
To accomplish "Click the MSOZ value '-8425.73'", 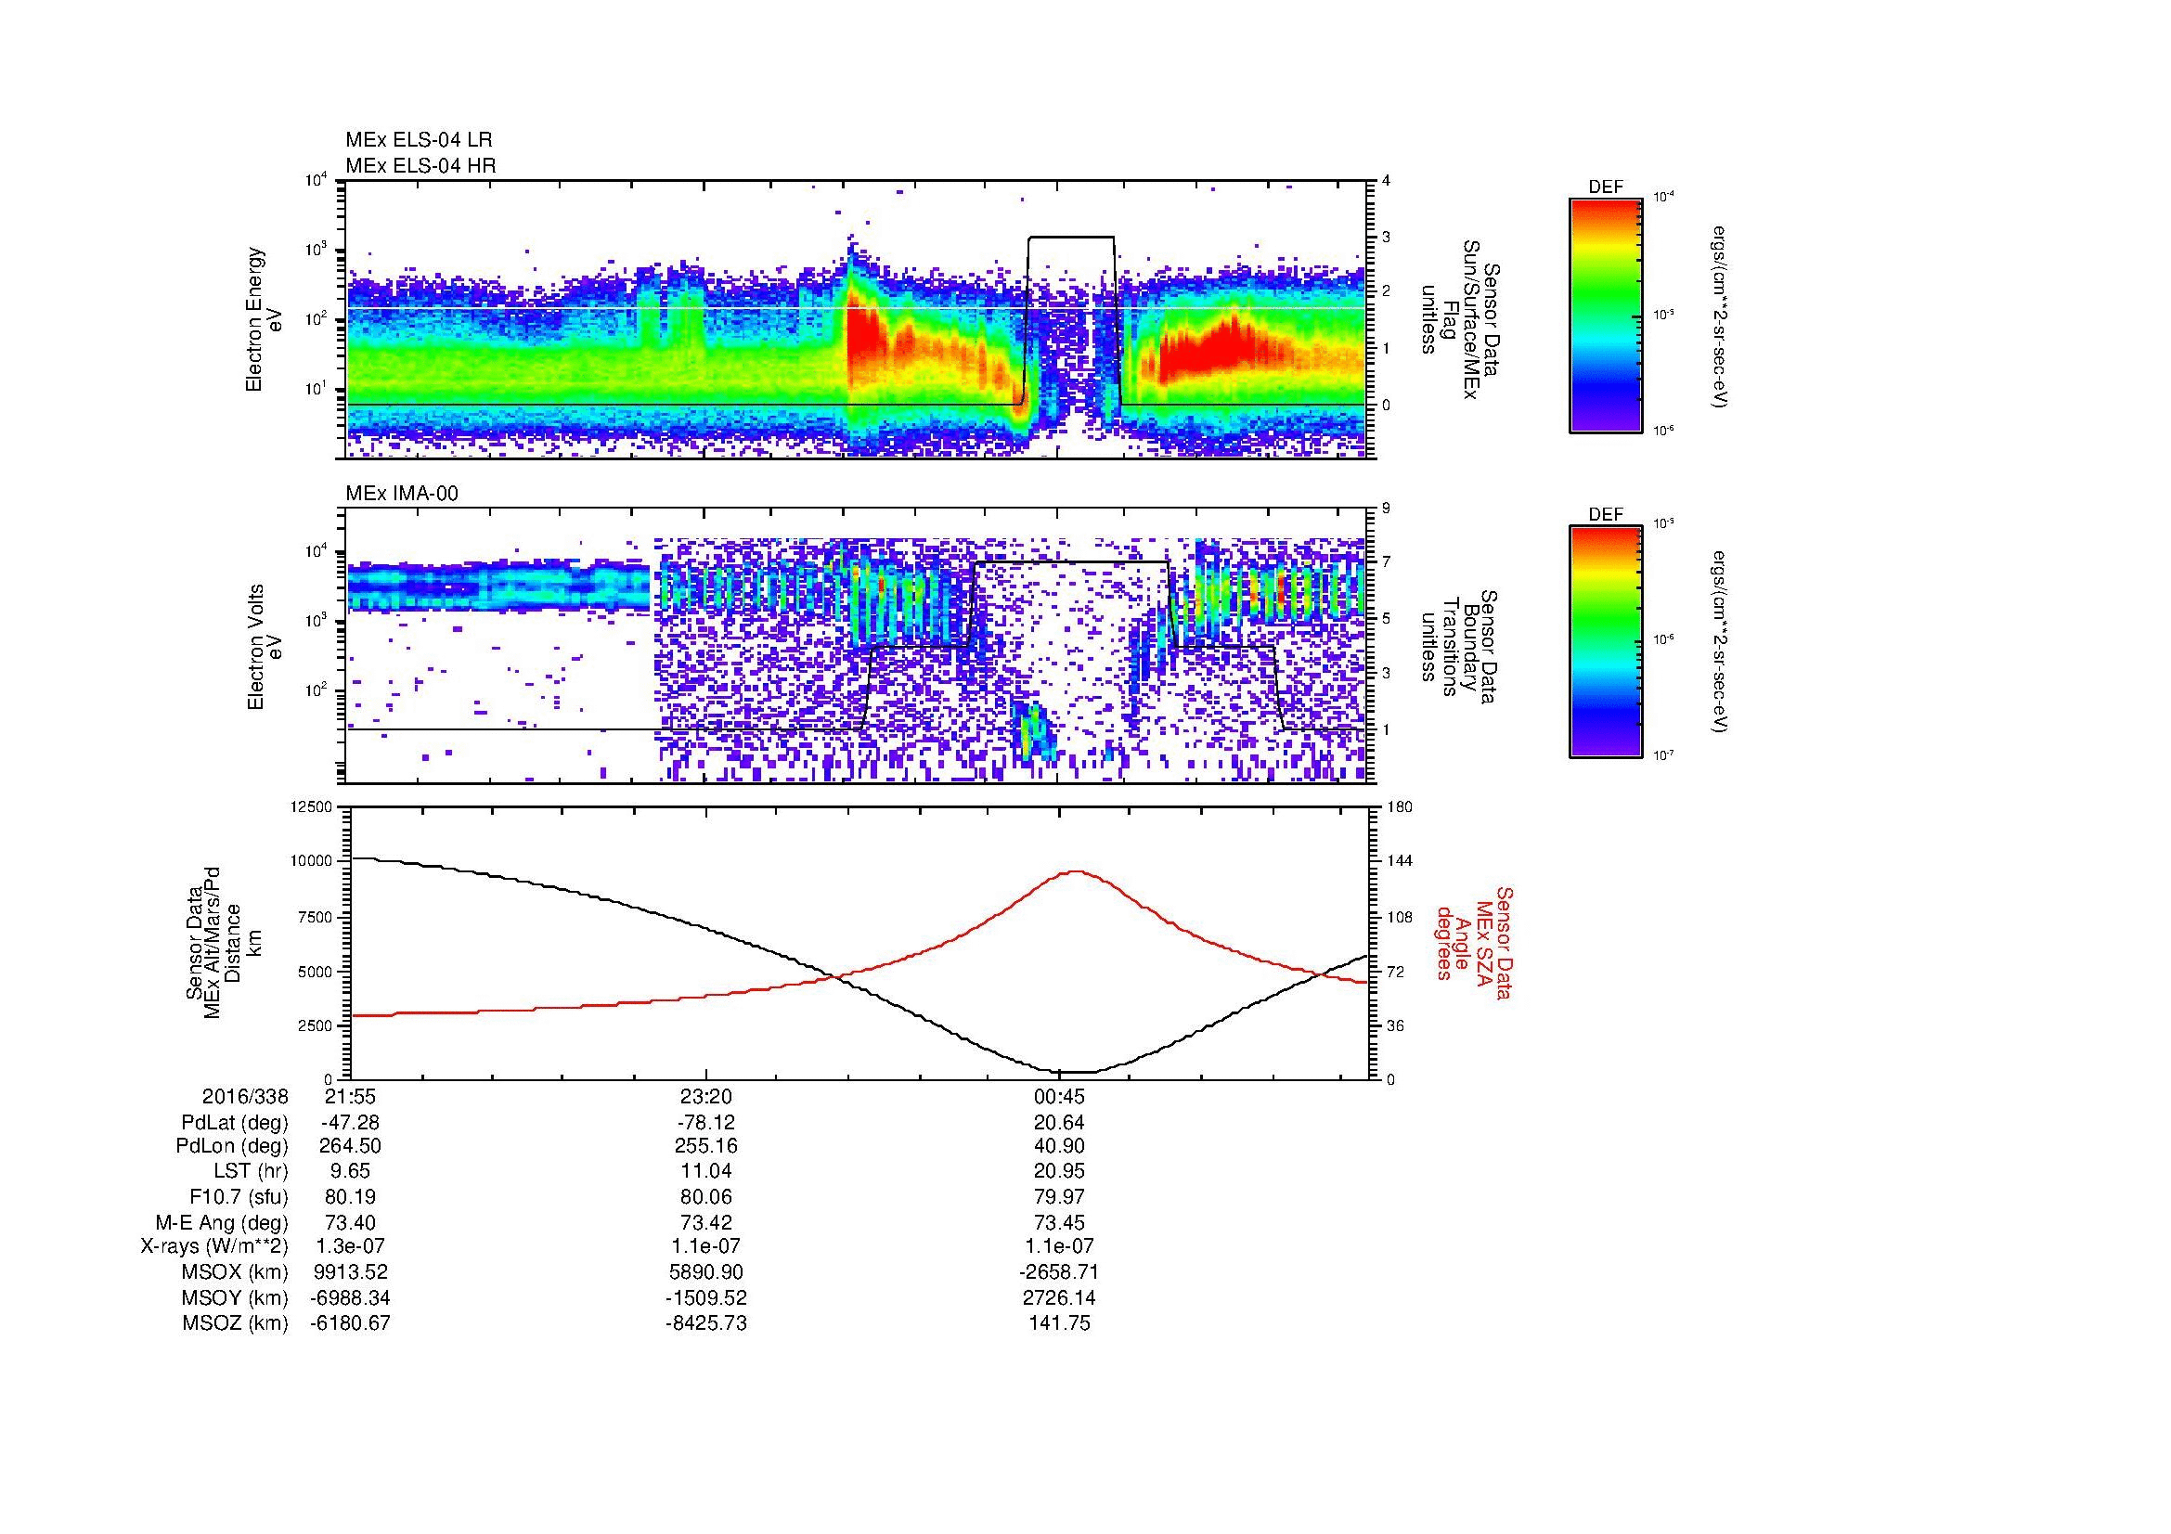I will (x=705, y=1323).
